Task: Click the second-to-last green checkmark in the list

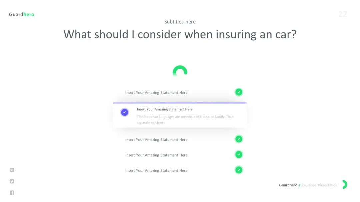Action: (239, 154)
